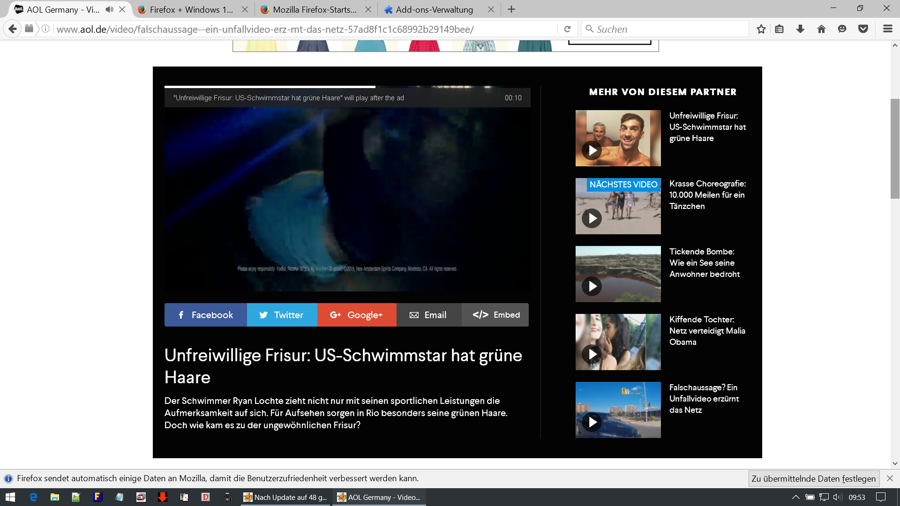Bookmark this page with star icon

pyautogui.click(x=761, y=29)
